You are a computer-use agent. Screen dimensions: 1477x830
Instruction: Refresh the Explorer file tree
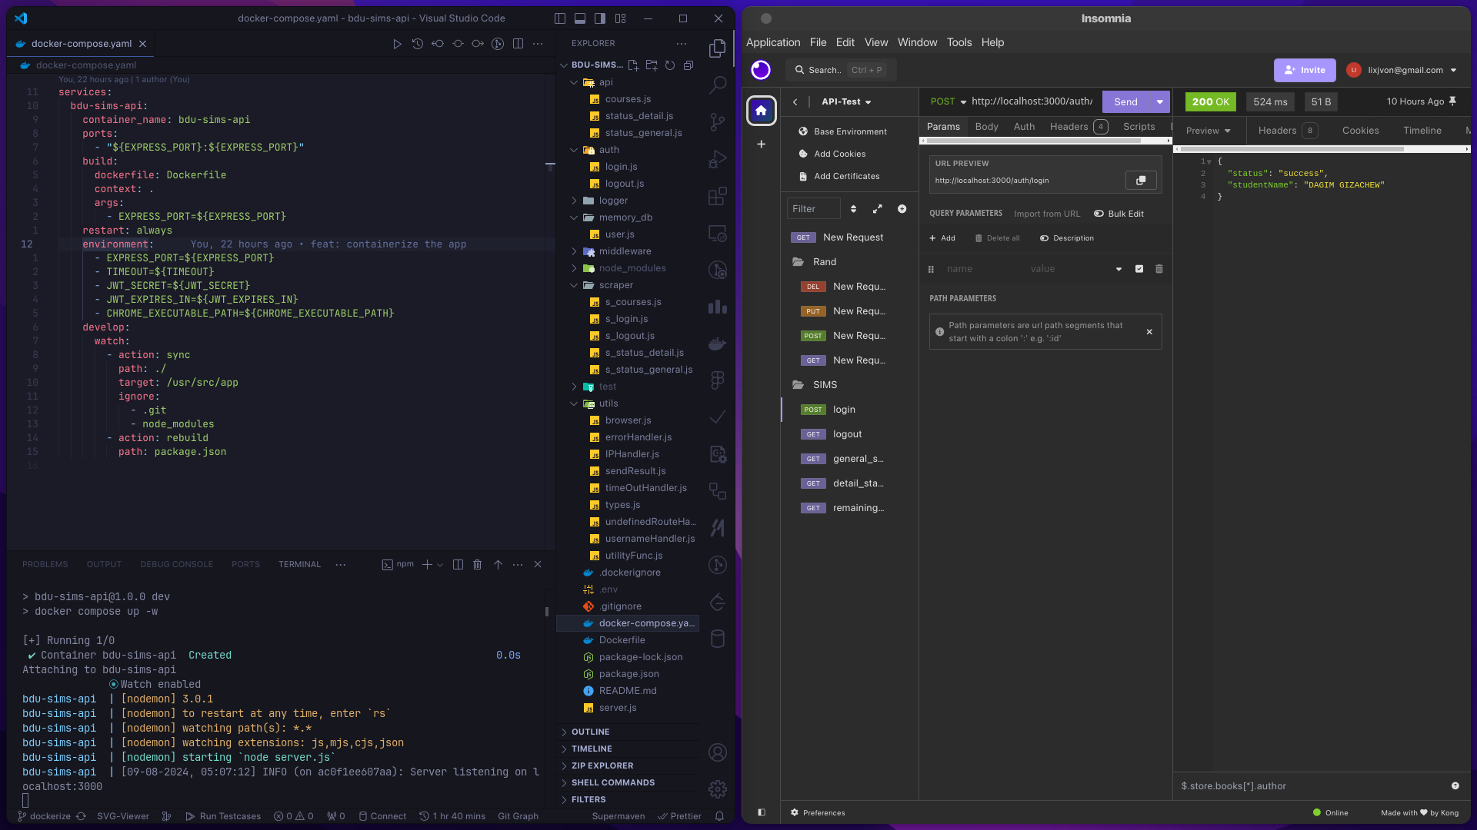pyautogui.click(x=670, y=65)
